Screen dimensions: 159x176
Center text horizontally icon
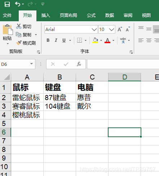coord(149,40)
